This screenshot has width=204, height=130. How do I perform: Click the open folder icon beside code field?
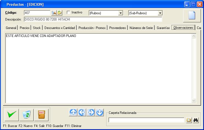point(60,13)
